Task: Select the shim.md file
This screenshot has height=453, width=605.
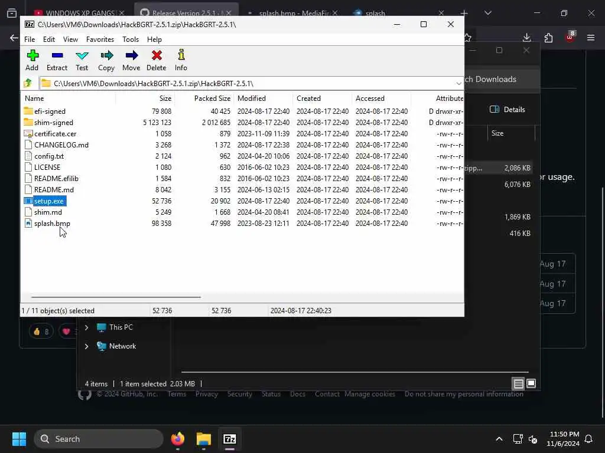Action: (48, 212)
